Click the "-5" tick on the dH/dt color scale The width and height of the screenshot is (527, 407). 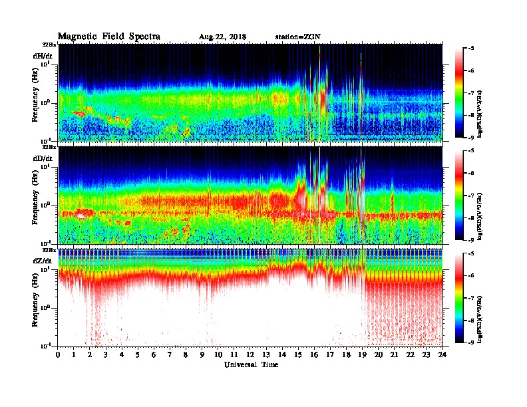(x=471, y=49)
